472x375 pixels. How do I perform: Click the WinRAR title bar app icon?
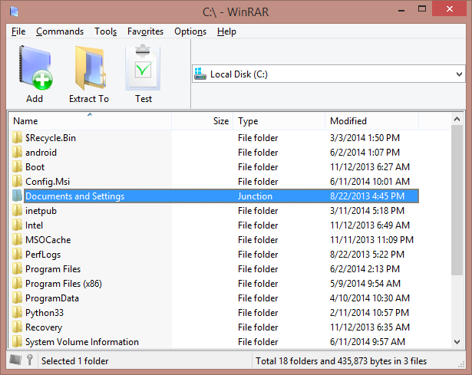point(14,12)
